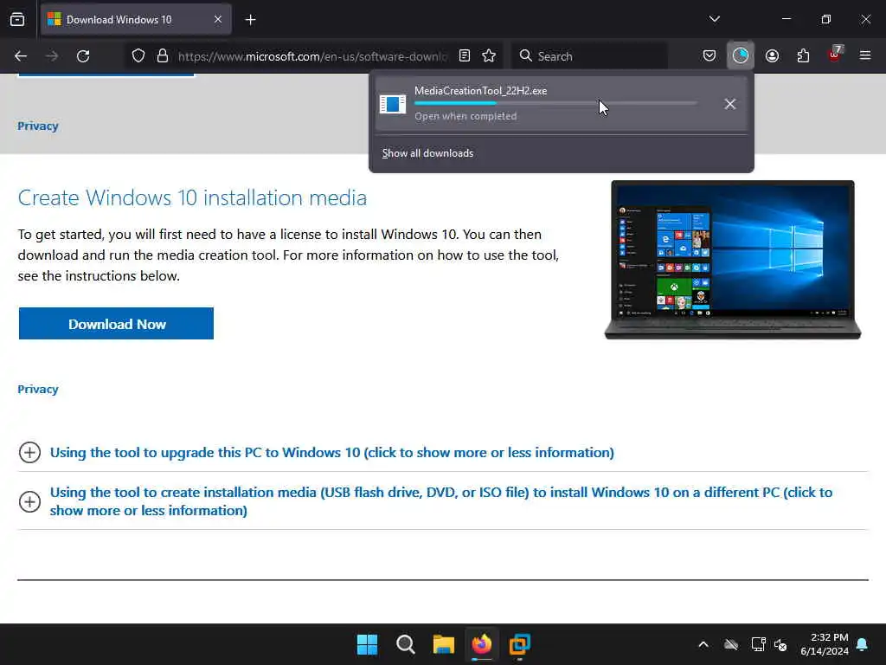This screenshot has width=886, height=665.
Task: Click the microsoft.com URL address field
Action: pyautogui.click(x=312, y=56)
